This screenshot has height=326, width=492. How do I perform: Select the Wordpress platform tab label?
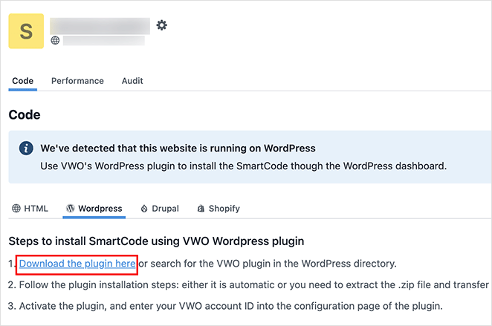point(100,209)
